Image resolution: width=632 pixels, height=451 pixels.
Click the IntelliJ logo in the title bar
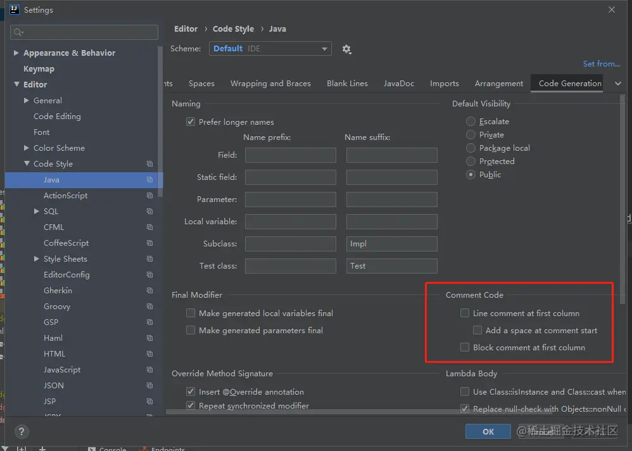[15, 10]
